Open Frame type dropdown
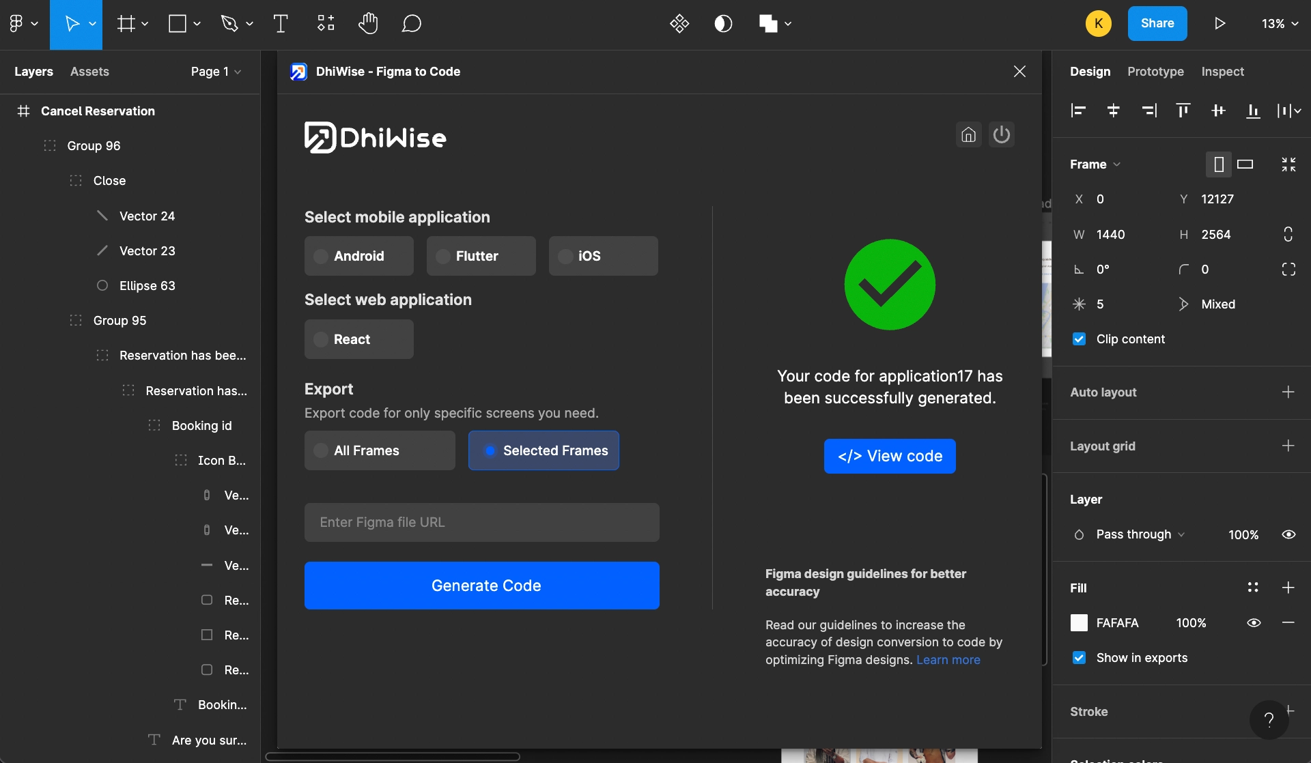This screenshot has width=1311, height=763. click(1095, 164)
